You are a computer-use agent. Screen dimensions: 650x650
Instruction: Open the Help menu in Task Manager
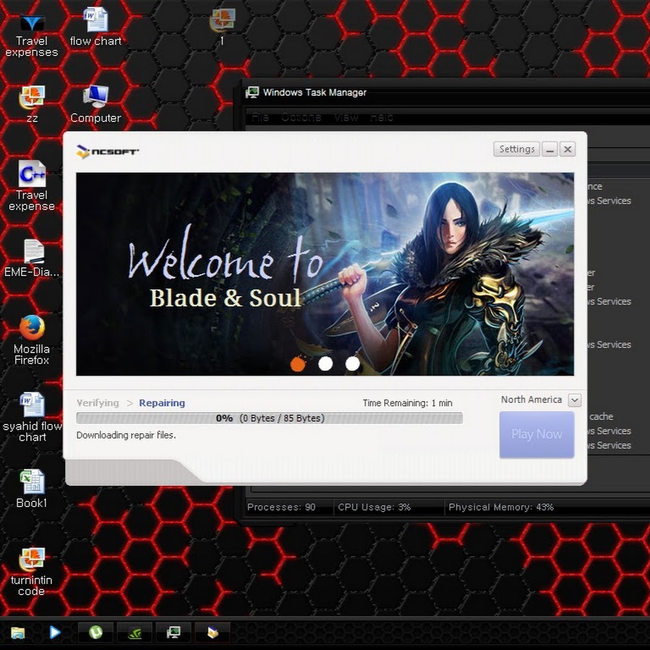click(x=381, y=117)
